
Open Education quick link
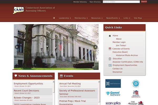point(117,59)
